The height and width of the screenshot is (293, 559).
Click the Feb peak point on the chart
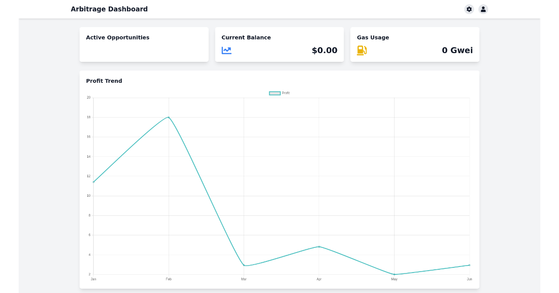click(169, 117)
